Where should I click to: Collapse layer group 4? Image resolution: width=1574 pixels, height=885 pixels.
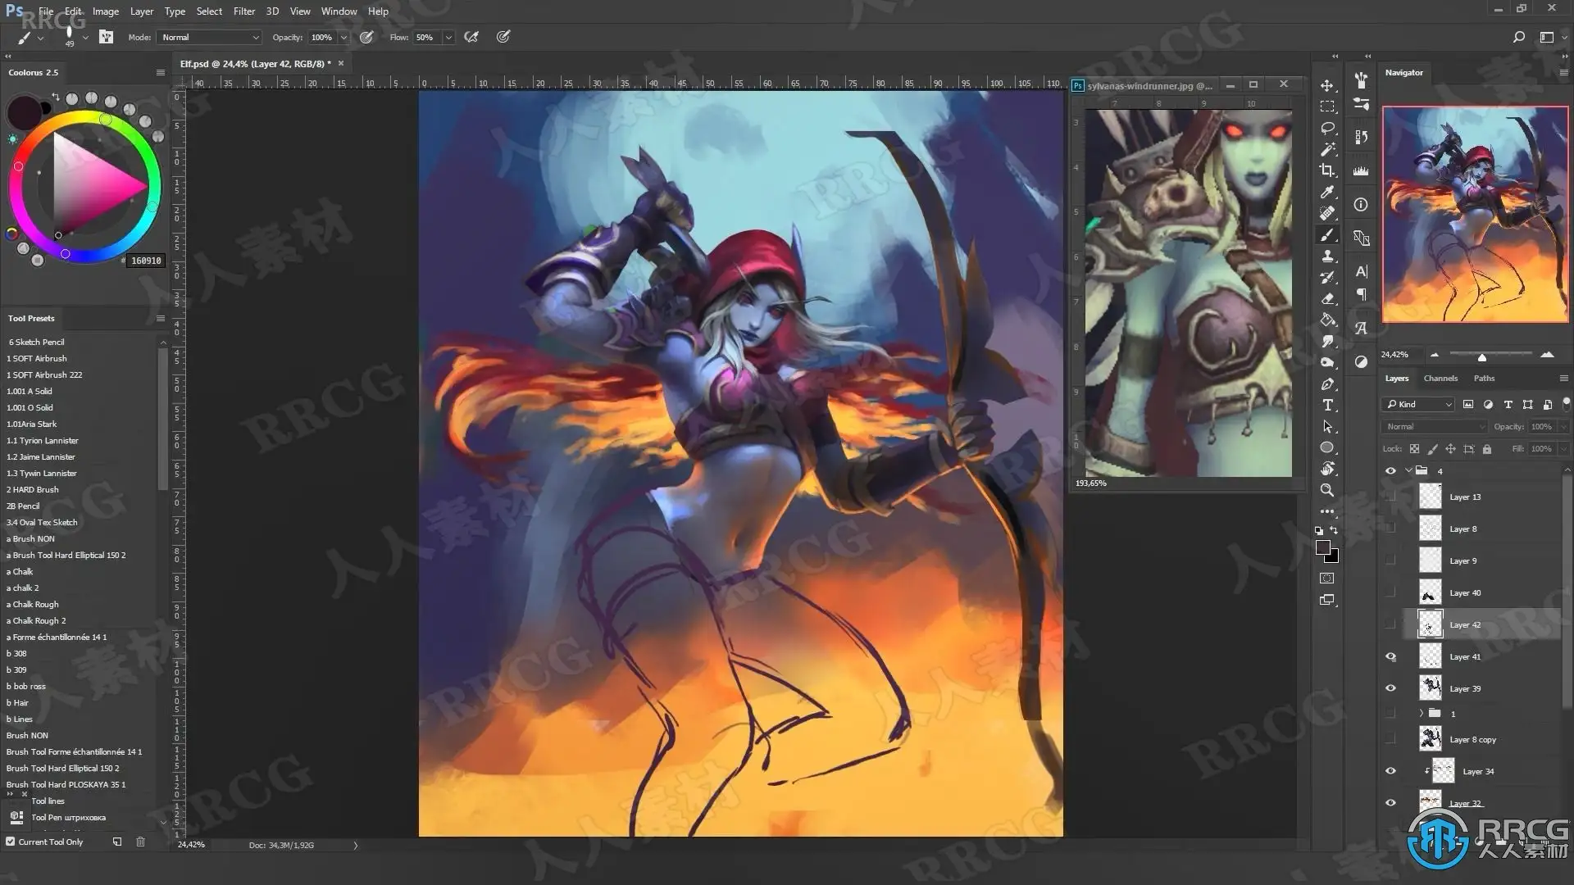[1408, 470]
